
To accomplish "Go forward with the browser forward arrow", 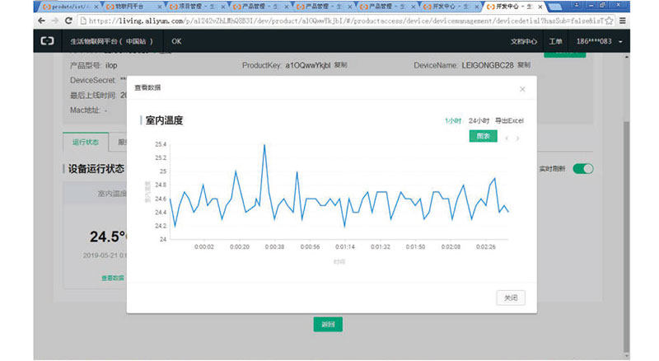I will [x=55, y=21].
